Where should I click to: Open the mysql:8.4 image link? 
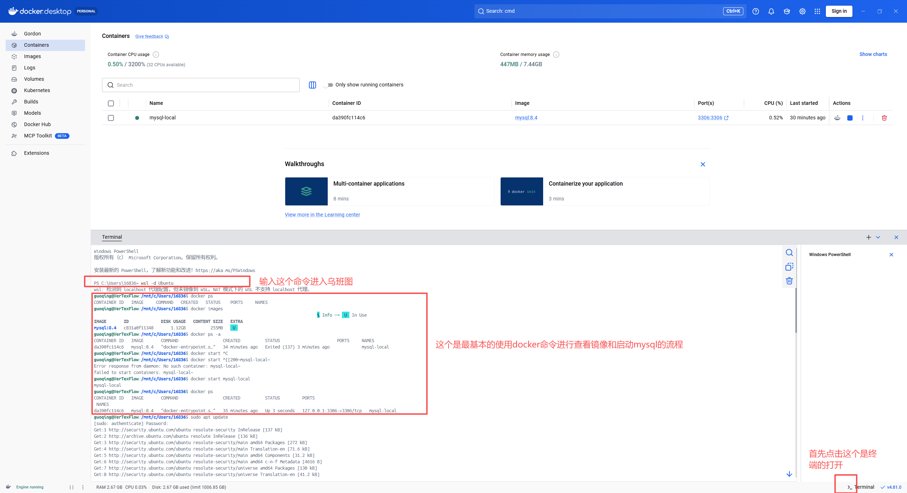click(x=526, y=118)
